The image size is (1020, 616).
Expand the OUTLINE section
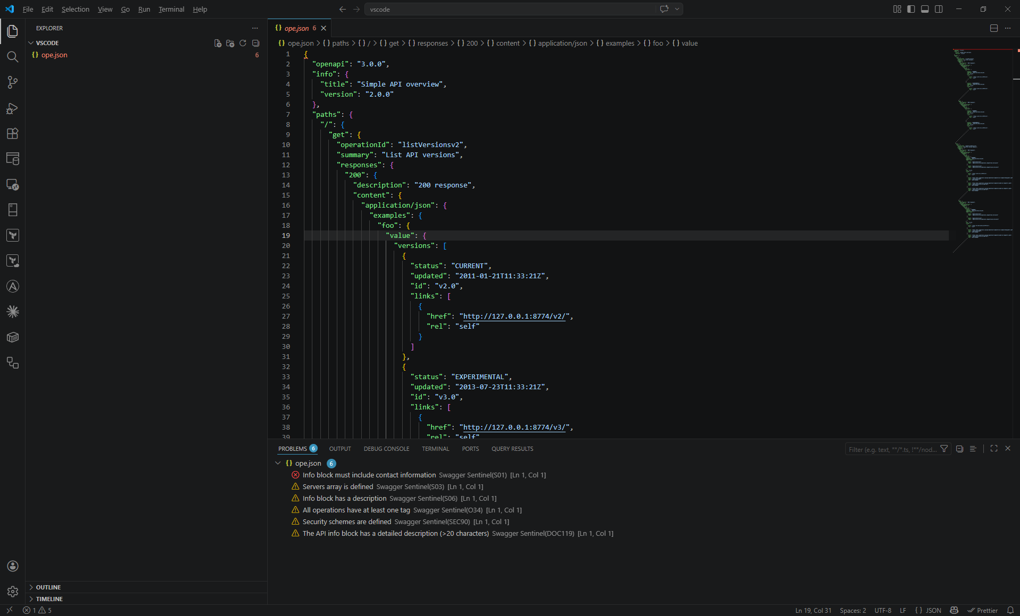click(x=49, y=587)
